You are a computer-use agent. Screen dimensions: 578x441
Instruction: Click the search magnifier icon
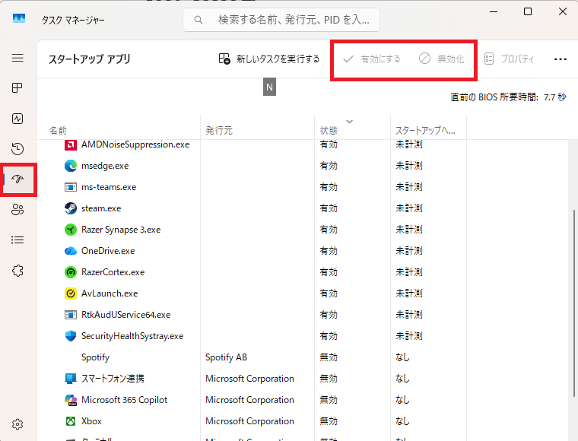coord(198,20)
